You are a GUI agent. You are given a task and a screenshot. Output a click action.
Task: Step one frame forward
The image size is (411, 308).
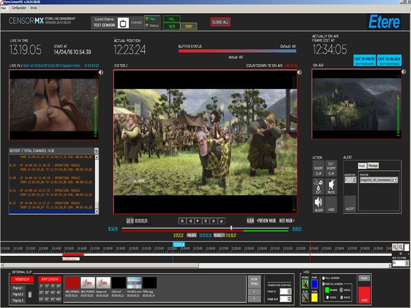pos(213,221)
